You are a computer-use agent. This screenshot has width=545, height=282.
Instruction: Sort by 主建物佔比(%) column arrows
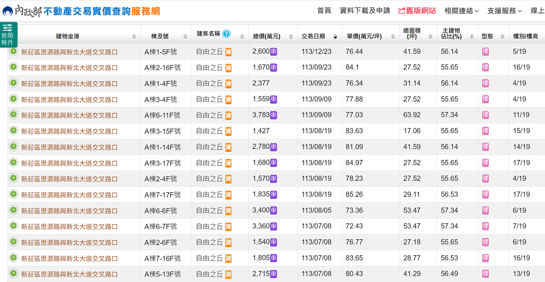471,37
